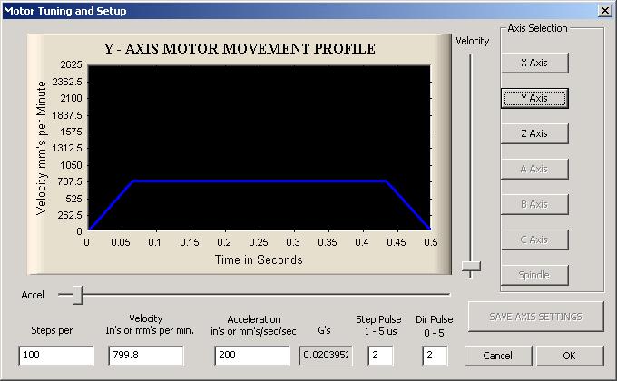This screenshot has height=381, width=617.
Task: Click the 'Time in Seconds' axis label
Action: point(259,259)
